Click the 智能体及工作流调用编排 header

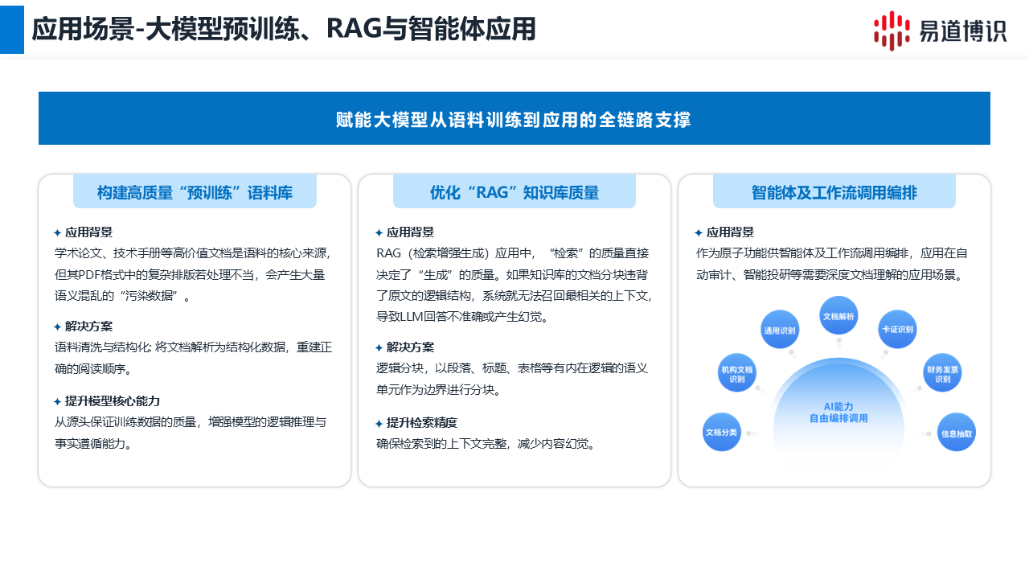coord(834,192)
